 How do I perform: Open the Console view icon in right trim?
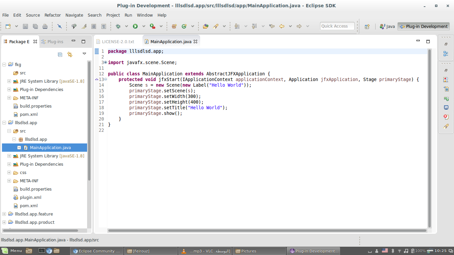click(446, 108)
